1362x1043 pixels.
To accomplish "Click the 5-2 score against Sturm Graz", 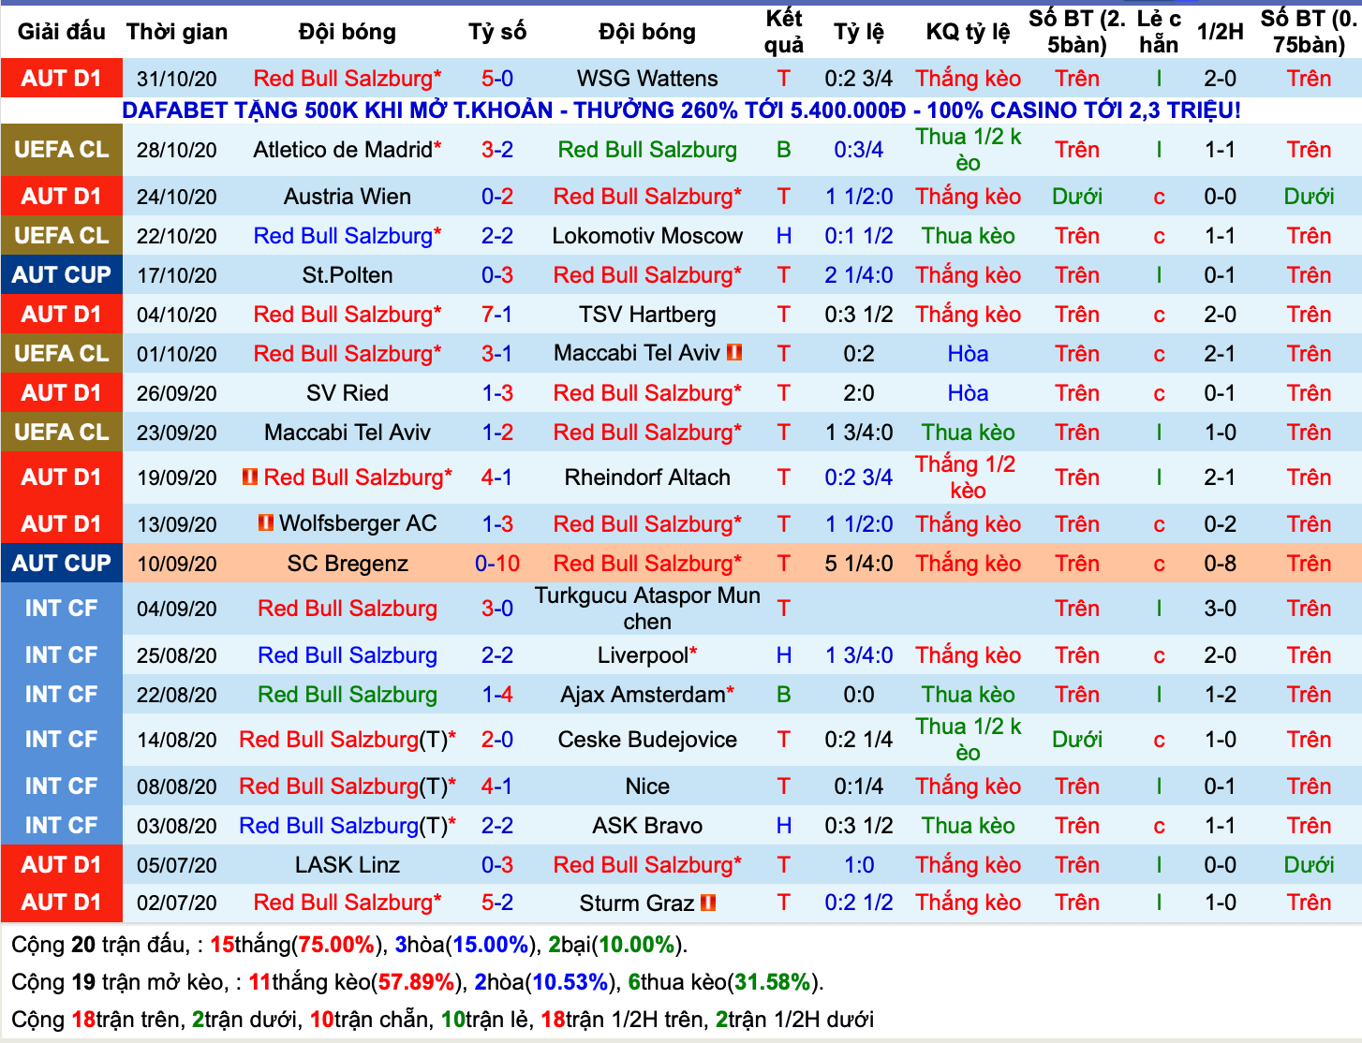I will (x=497, y=903).
